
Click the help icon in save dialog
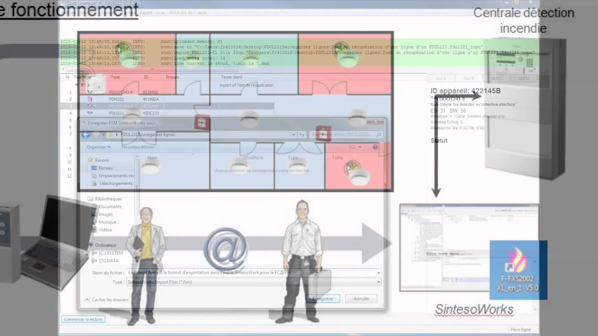[x=375, y=147]
